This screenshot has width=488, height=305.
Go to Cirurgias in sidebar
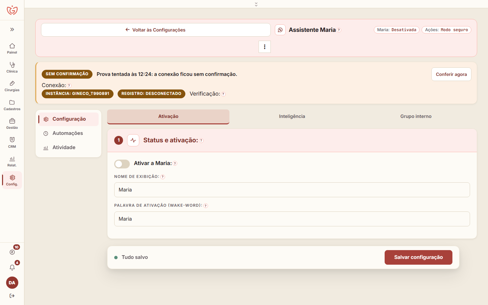[12, 86]
